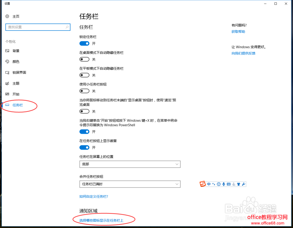Turn off the Windows PowerShell replacement toggle
The image size is (293, 228).
click(x=84, y=131)
